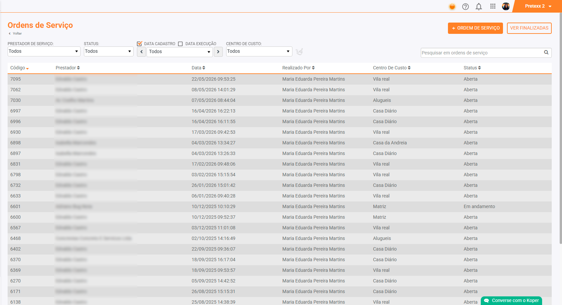Click Alugueis in row 7030
Viewport: 562px width, 305px height.
click(x=382, y=100)
